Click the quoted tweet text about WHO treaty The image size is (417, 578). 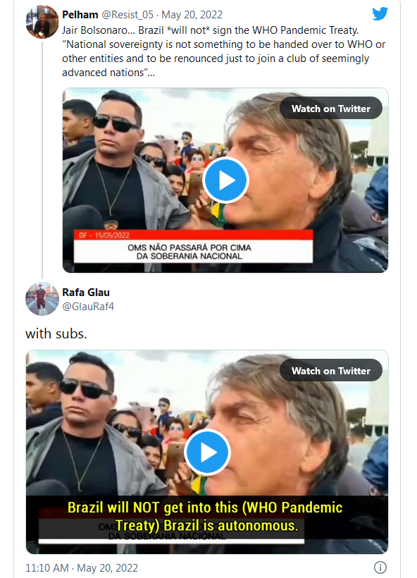pyautogui.click(x=223, y=51)
